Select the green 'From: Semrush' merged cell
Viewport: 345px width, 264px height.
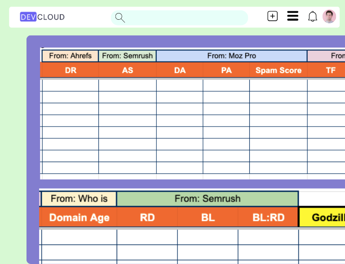click(x=208, y=198)
